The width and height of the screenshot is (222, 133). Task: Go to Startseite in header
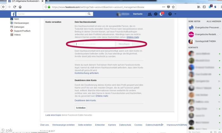click(138, 14)
